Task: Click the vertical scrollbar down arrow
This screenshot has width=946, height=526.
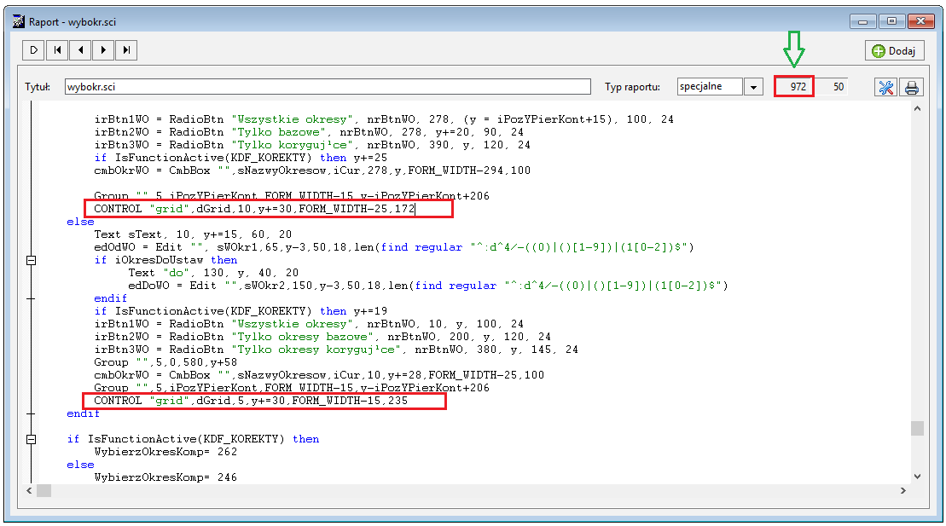Action: (x=917, y=477)
